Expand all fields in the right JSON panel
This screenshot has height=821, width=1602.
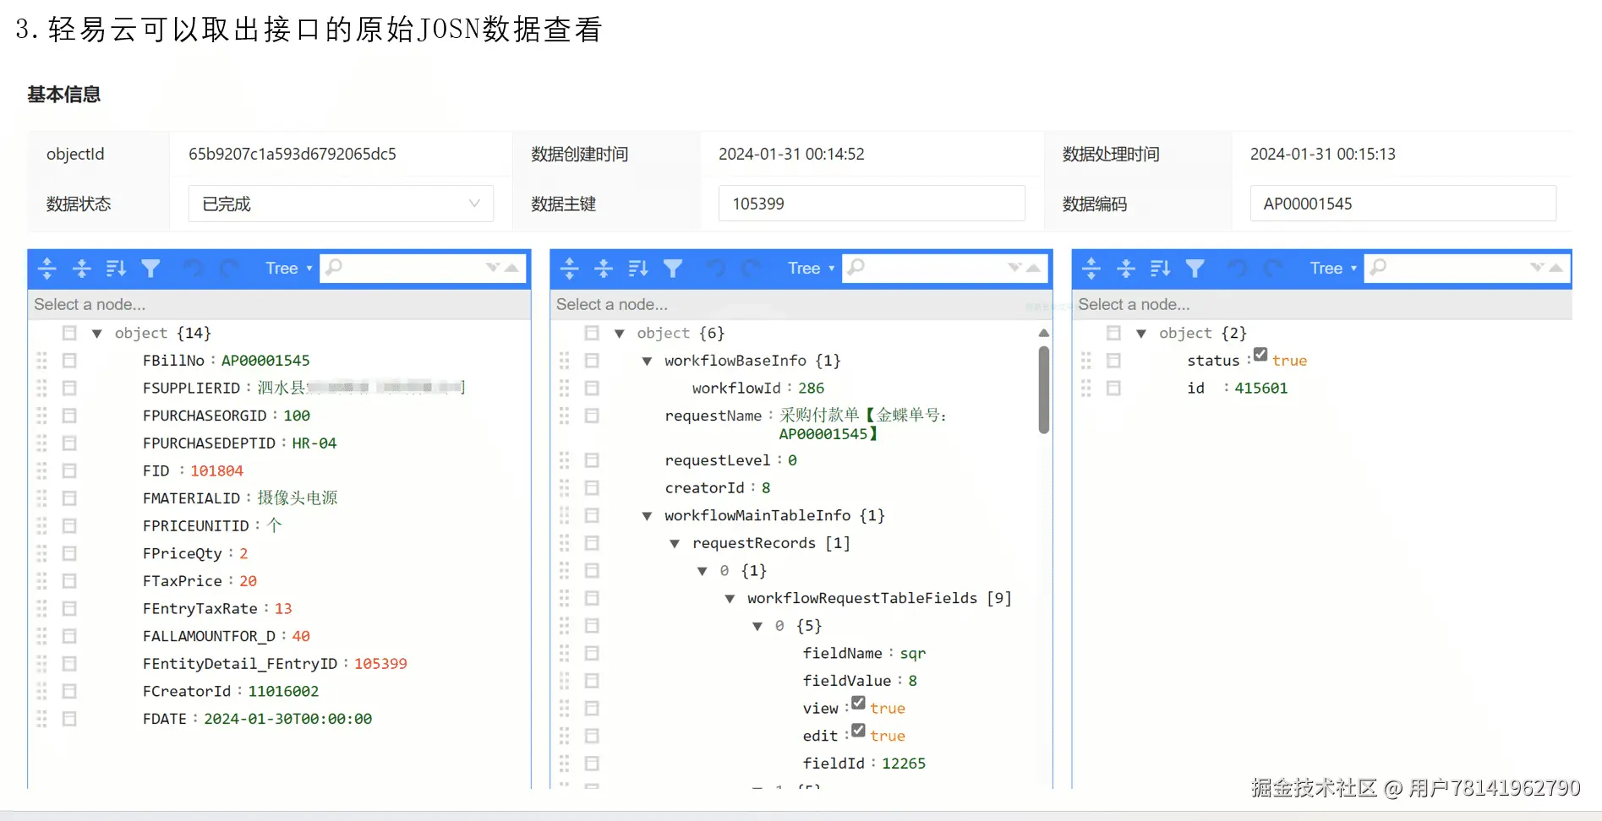pyautogui.click(x=1091, y=269)
